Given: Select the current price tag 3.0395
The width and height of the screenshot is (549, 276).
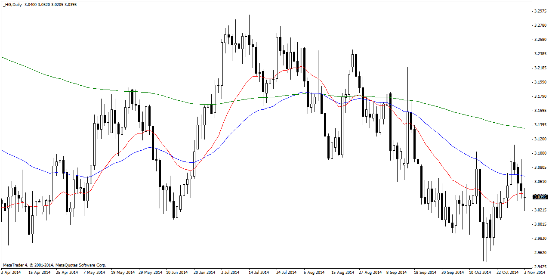Looking at the screenshot, I should (540, 197).
